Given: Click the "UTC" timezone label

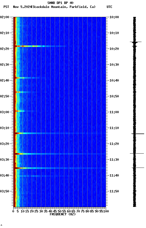Looking at the screenshot, I should pyautogui.click(x=109, y=7).
